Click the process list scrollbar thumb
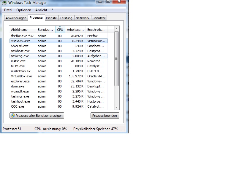The image size is (228, 182). (116, 59)
